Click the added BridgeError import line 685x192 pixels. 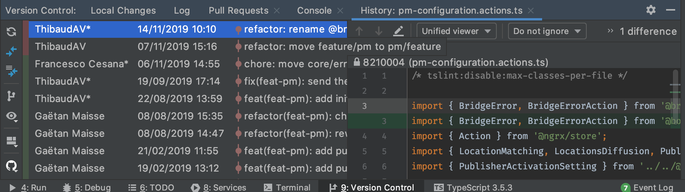[x=546, y=121]
